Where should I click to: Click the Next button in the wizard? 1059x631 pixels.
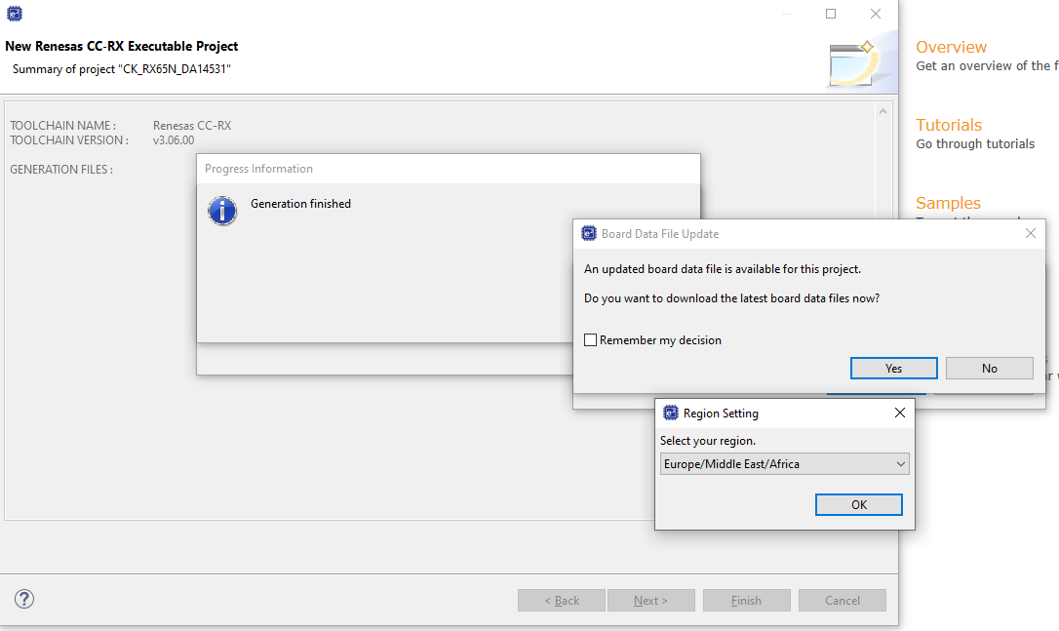pos(651,600)
